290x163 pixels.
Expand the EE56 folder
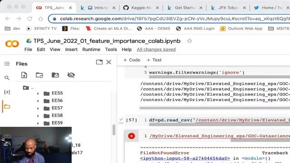[38, 101]
